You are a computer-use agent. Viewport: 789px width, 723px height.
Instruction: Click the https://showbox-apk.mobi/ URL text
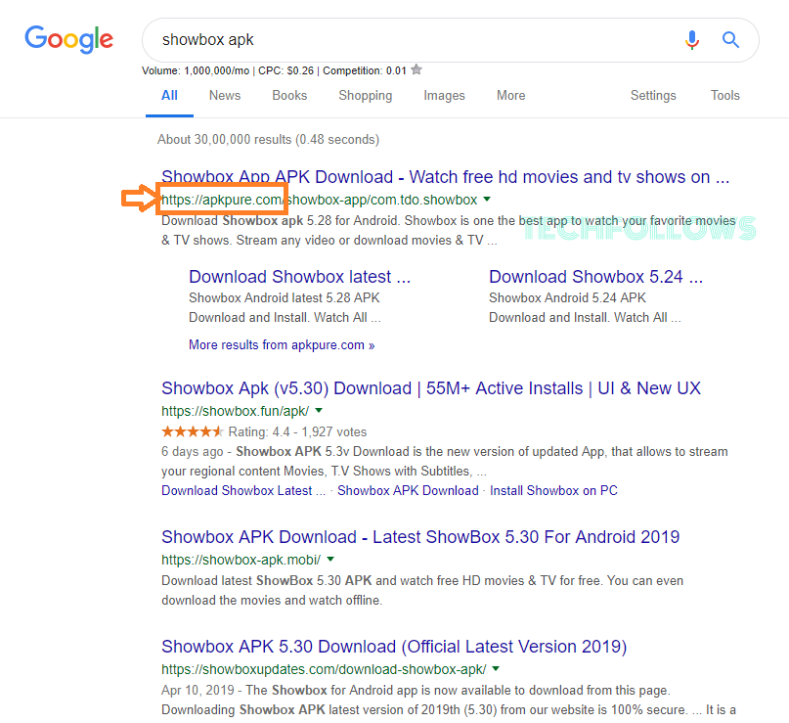(x=241, y=560)
